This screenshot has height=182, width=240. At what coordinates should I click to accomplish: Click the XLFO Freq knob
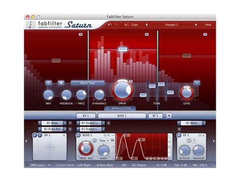tap(86, 148)
